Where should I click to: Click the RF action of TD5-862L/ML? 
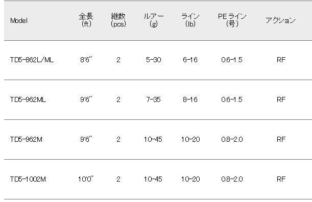click(x=281, y=60)
